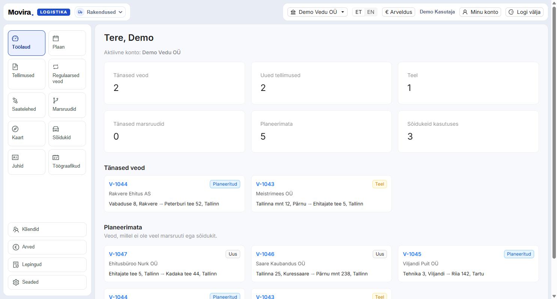The height and width of the screenshot is (299, 557).
Task: Go to Lepingud in the sidebar
Action: click(x=47, y=265)
